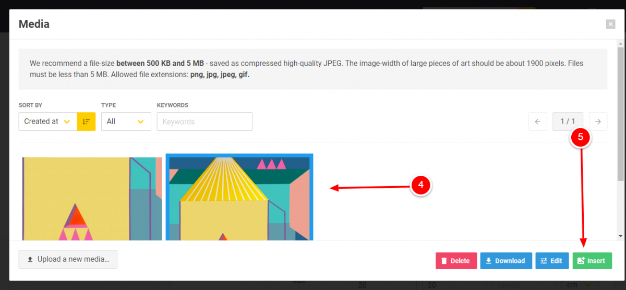The height and width of the screenshot is (290, 626).
Task: Toggle the sort order direction icon
Action: click(x=86, y=122)
